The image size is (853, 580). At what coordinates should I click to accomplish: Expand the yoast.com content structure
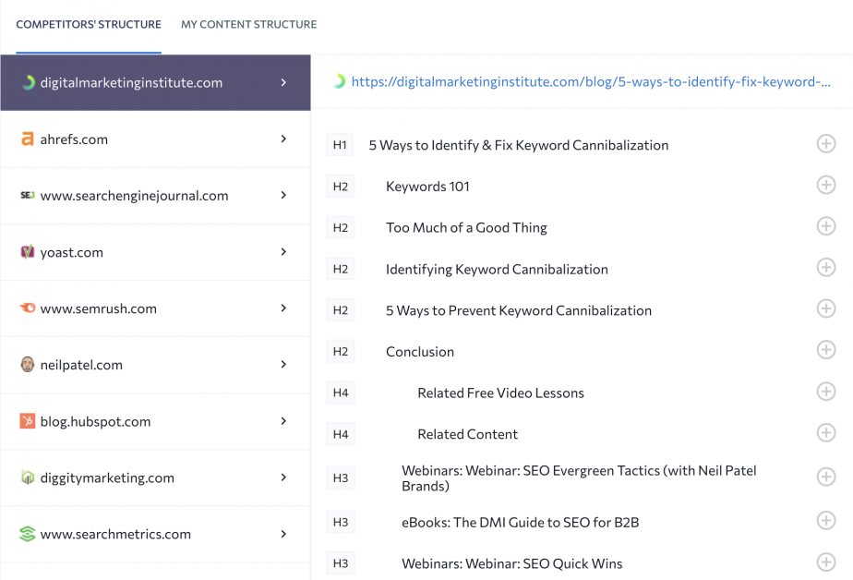click(x=285, y=251)
